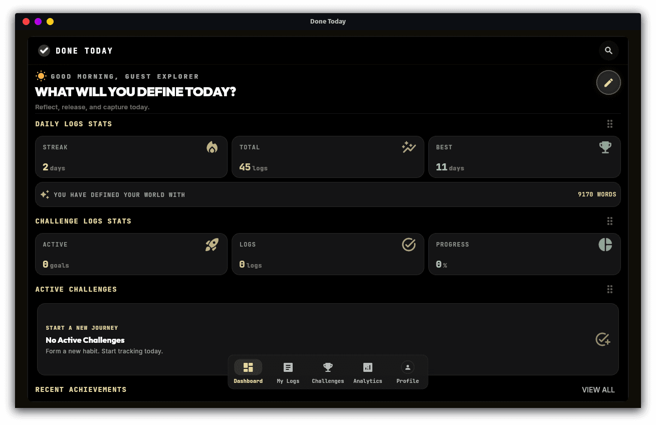Switch to the Dashboard tab

(x=248, y=372)
